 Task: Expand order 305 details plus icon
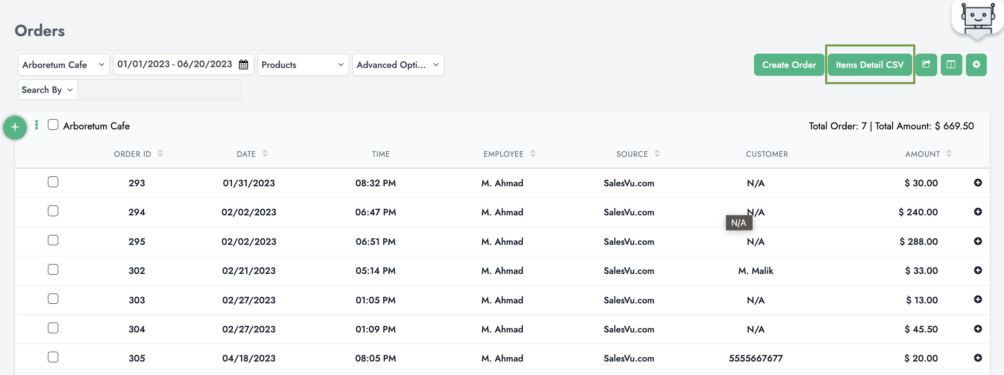coord(978,358)
